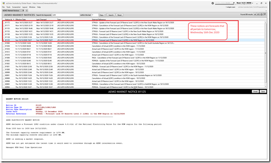
Task: Open the File menu
Action: coord(3,7)
